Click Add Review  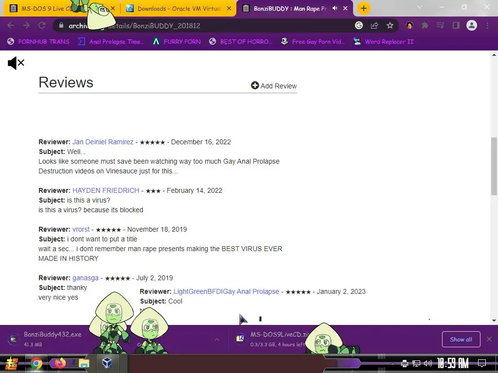coord(274,85)
